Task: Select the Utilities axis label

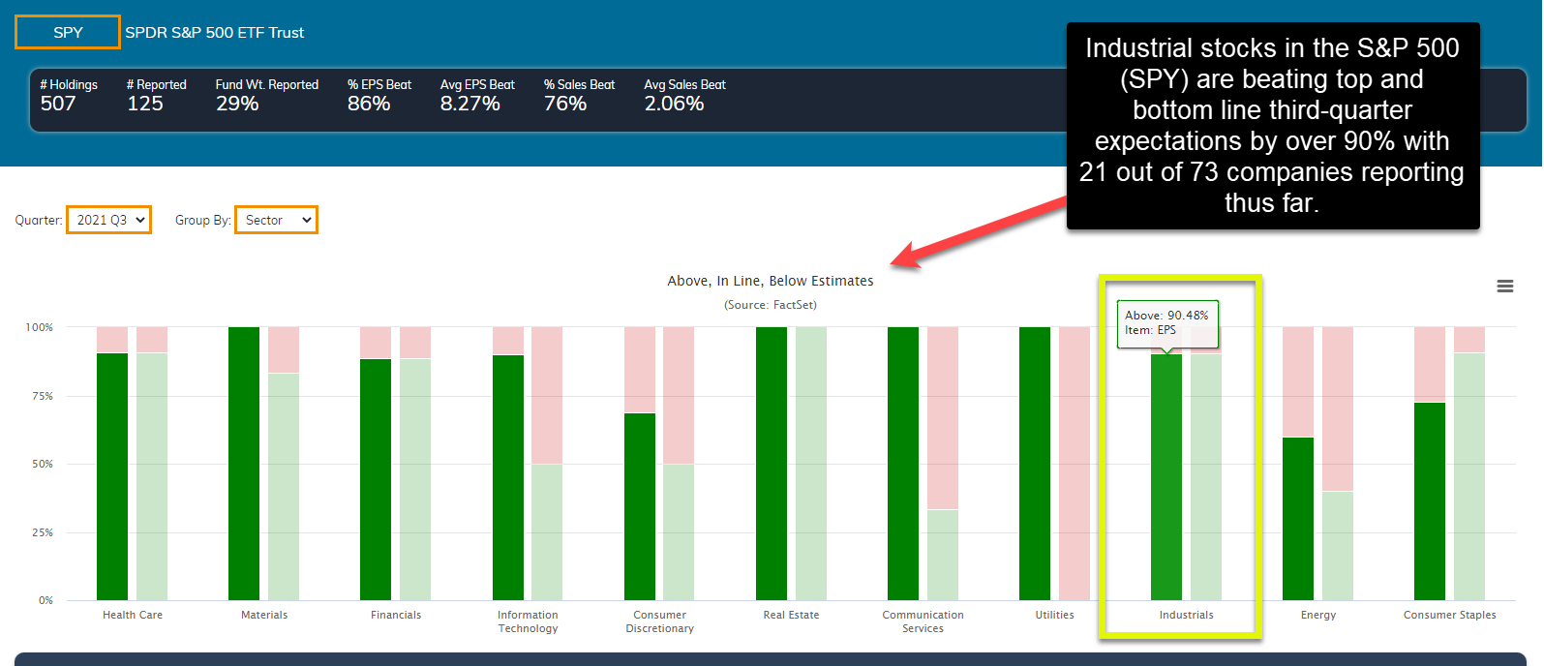Action: click(x=1055, y=615)
